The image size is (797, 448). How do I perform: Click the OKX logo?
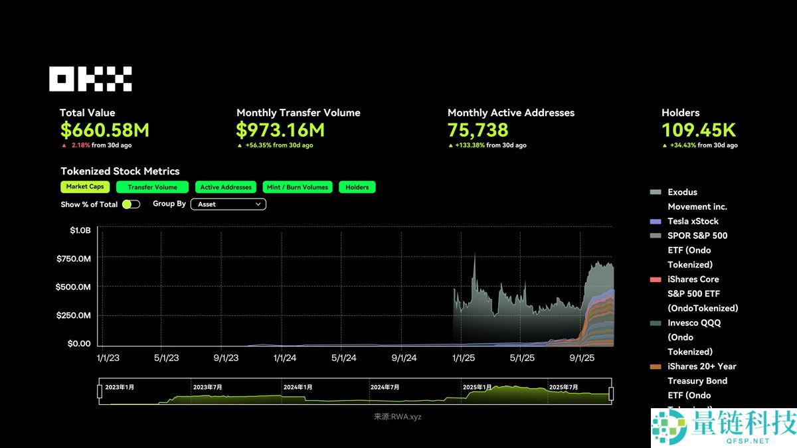coord(90,79)
